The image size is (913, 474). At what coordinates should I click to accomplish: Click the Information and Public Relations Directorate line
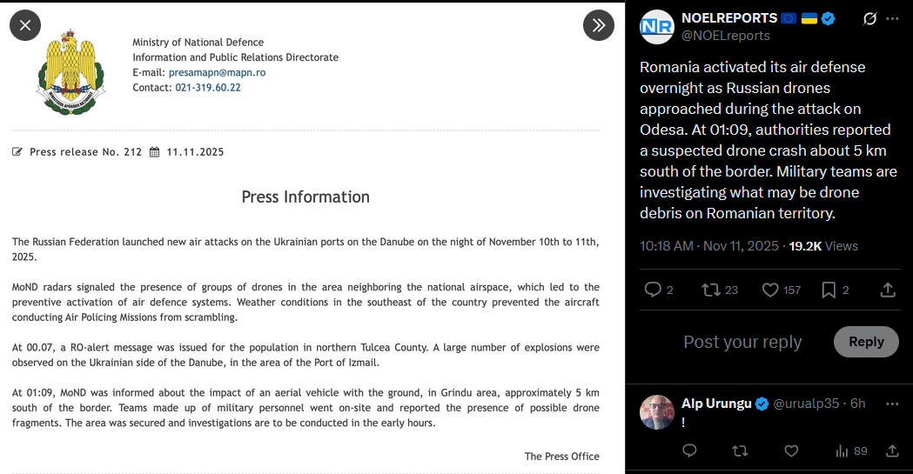(x=235, y=57)
